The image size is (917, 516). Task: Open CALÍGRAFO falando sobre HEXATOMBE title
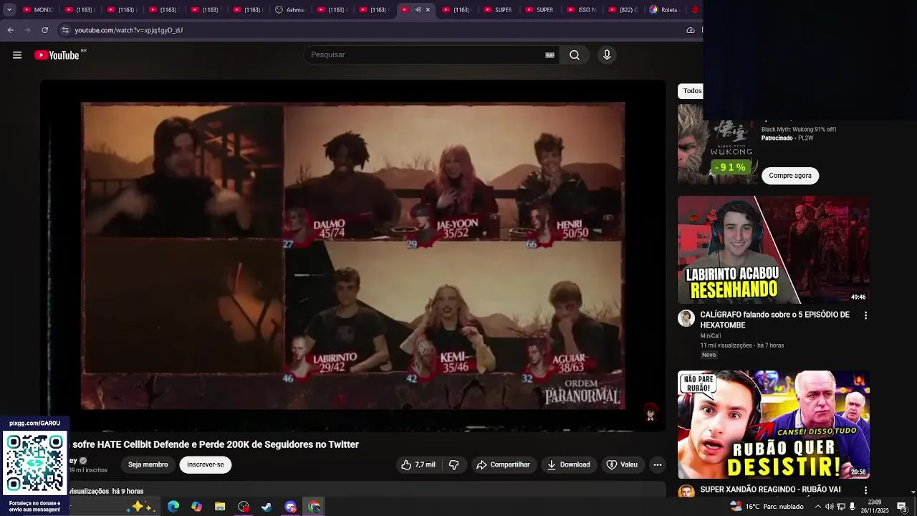[774, 320]
